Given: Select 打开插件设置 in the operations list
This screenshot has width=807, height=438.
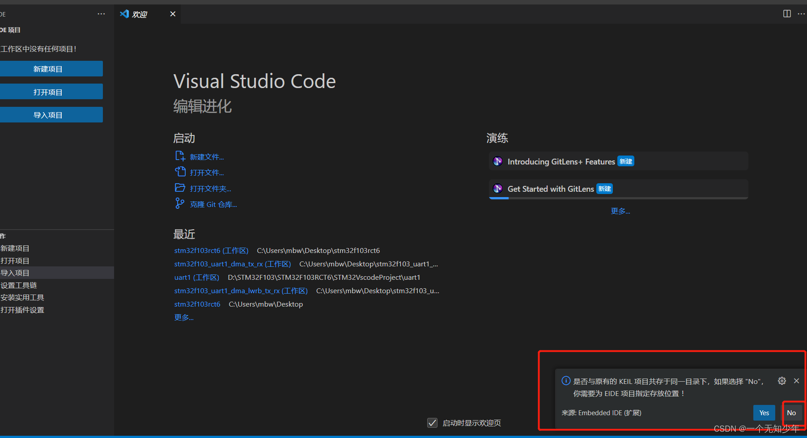Looking at the screenshot, I should point(57,310).
